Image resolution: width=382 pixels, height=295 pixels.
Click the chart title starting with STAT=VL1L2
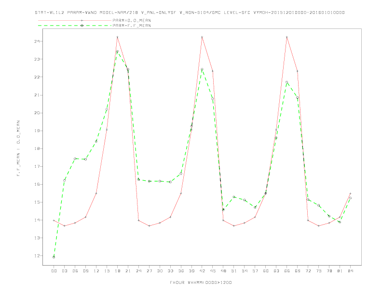tap(190, 13)
